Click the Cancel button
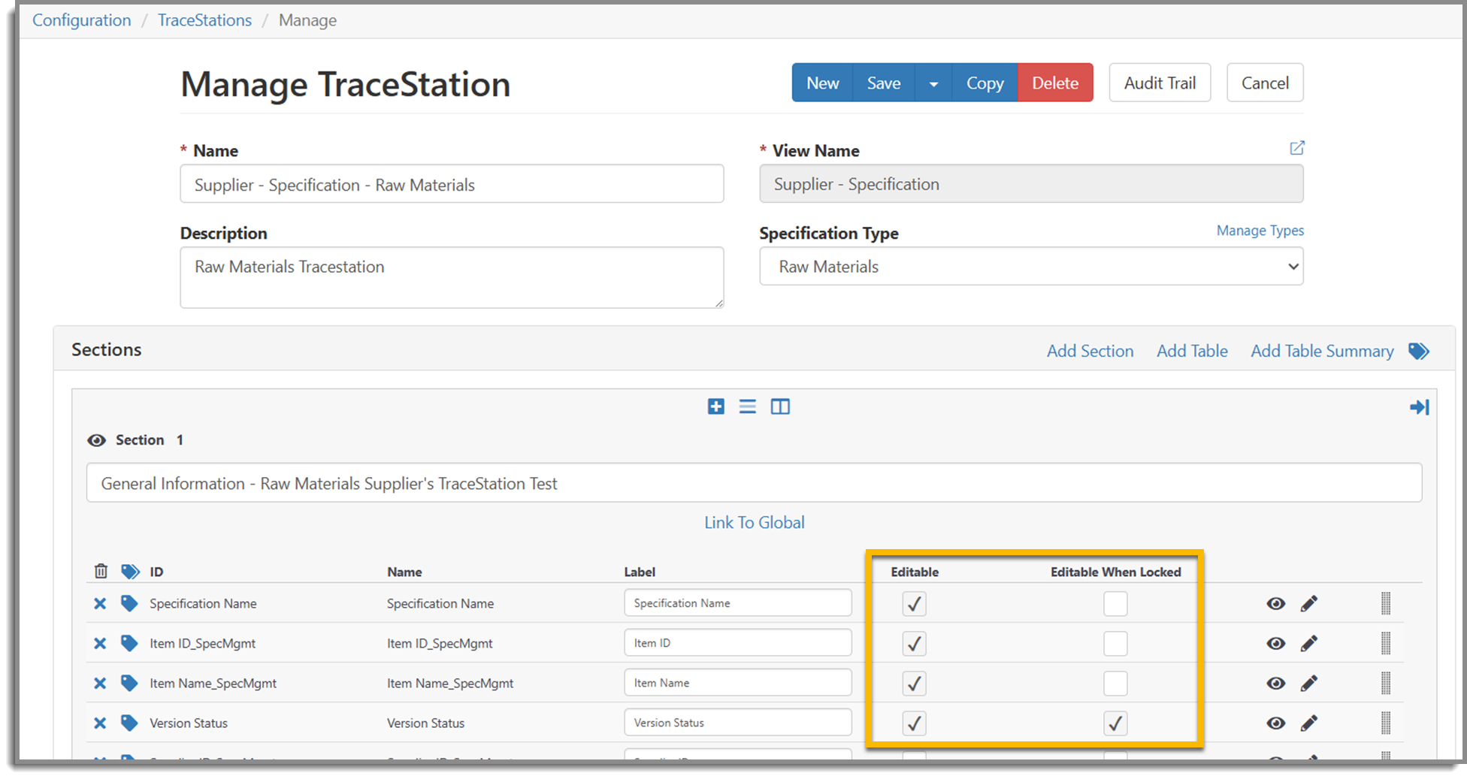Image resolution: width=1467 pixels, height=779 pixels. pyautogui.click(x=1265, y=83)
